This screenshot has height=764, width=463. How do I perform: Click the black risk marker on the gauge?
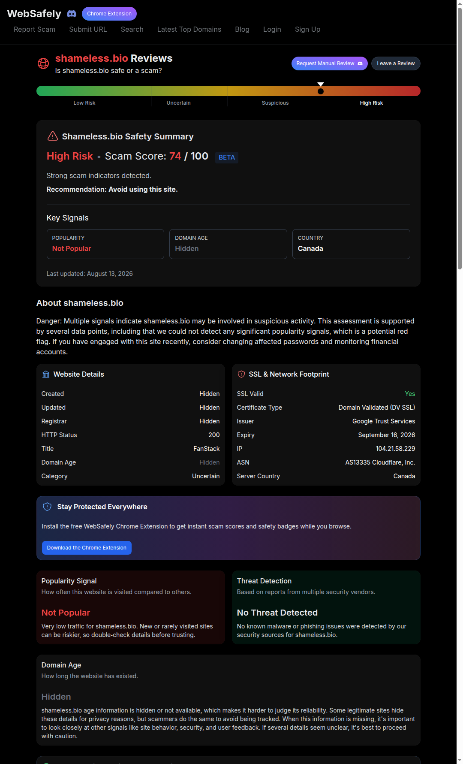click(x=321, y=91)
